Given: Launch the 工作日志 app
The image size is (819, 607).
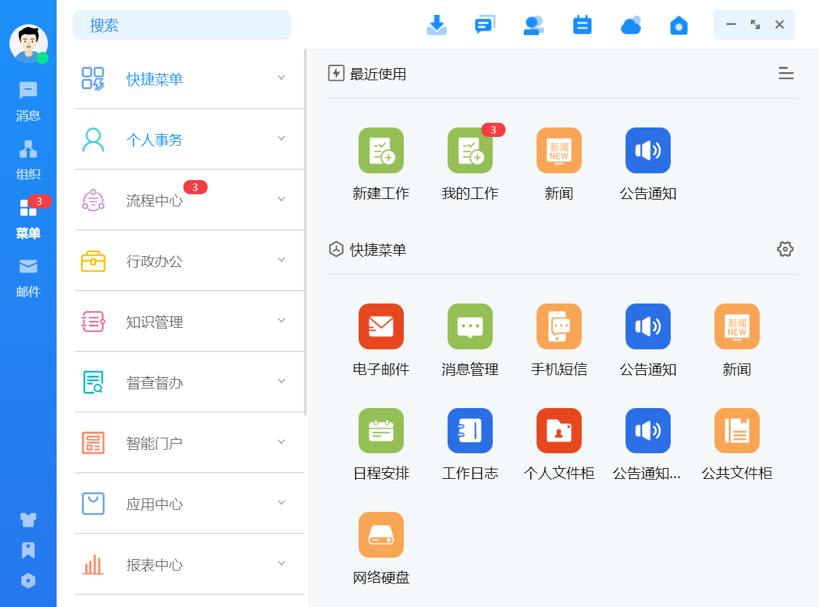Looking at the screenshot, I should [x=470, y=430].
